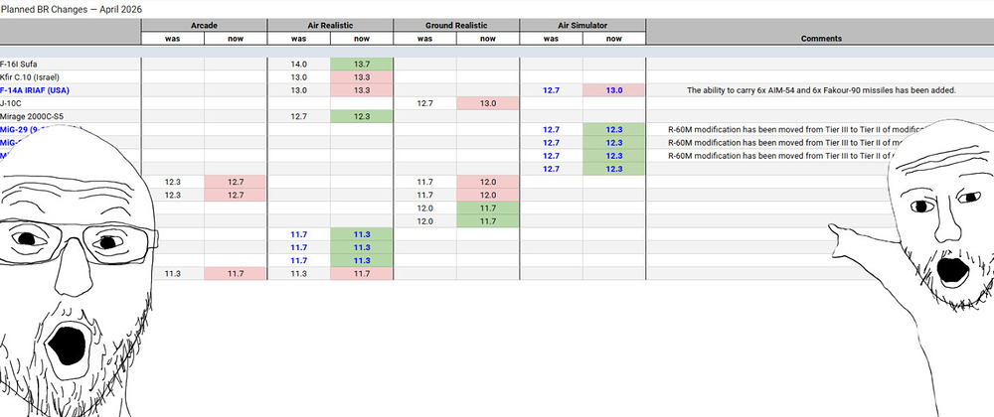Click the Comments column header
Image resolution: width=994 pixels, height=417 pixels.
820,38
